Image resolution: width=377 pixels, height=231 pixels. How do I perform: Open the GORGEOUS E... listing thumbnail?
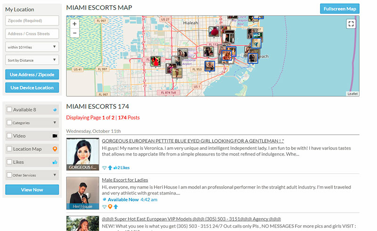[83, 154]
